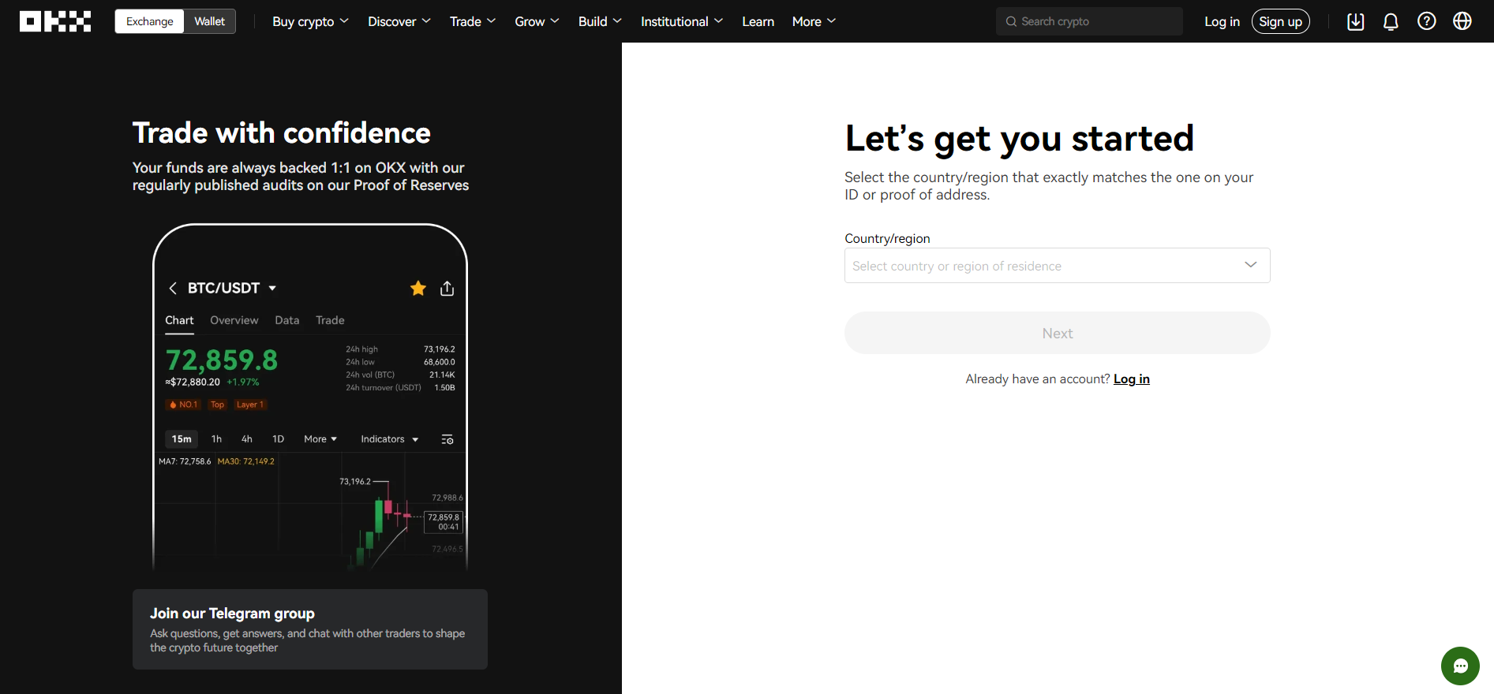Open the notifications bell
Viewport: 1494px width, 694px height.
[x=1391, y=21]
